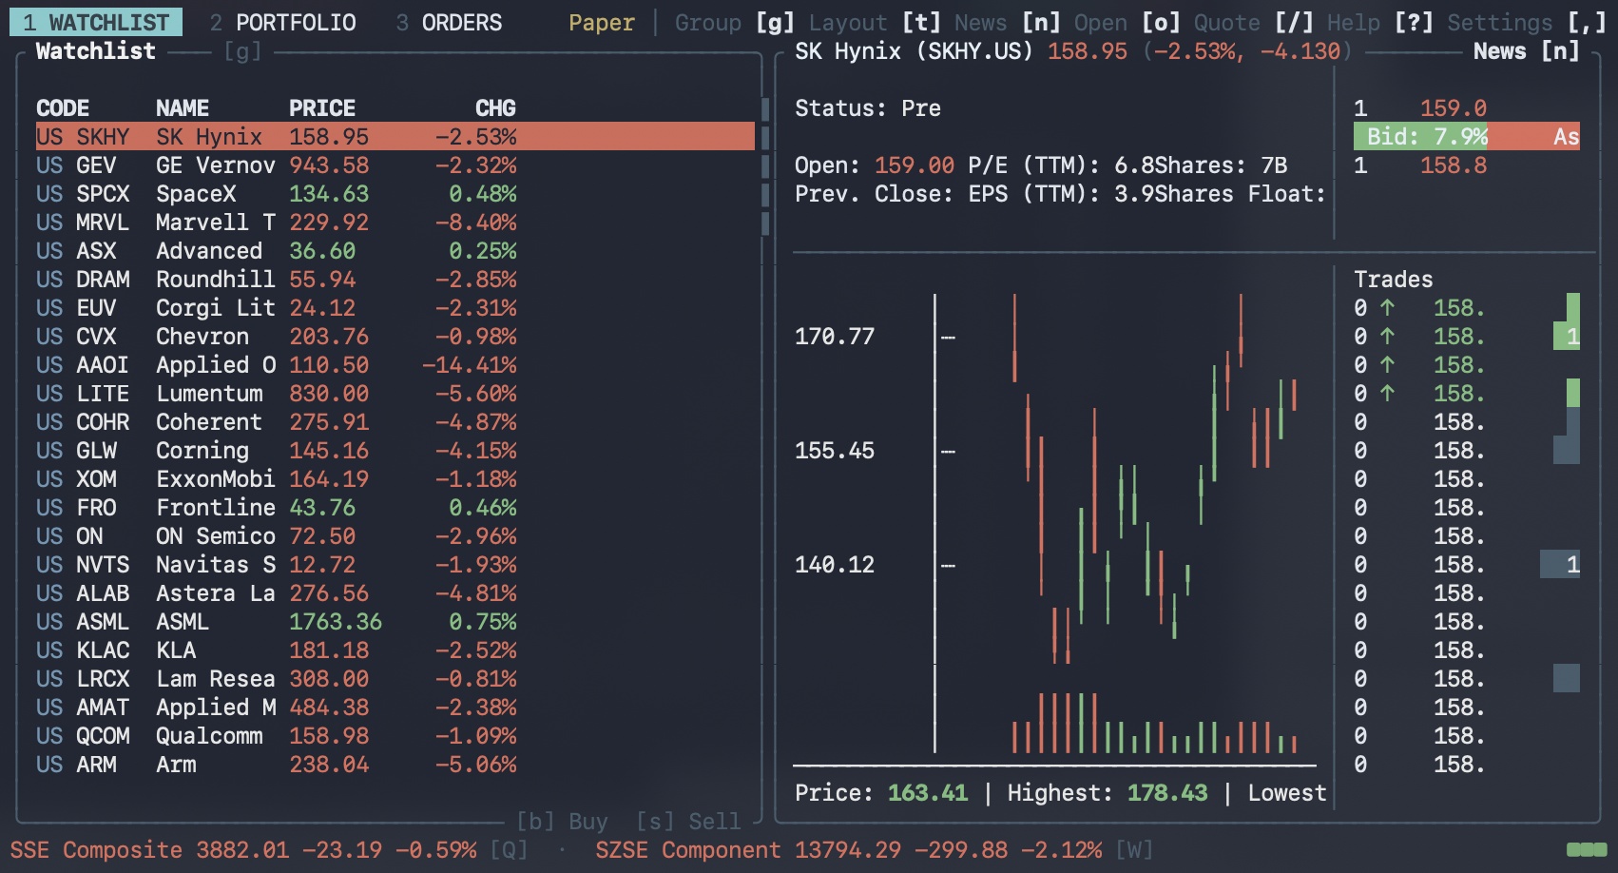Select the ASX Advanced row

coord(395,250)
